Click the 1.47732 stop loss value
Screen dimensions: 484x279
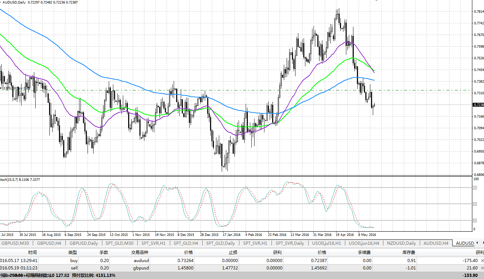[230, 268]
